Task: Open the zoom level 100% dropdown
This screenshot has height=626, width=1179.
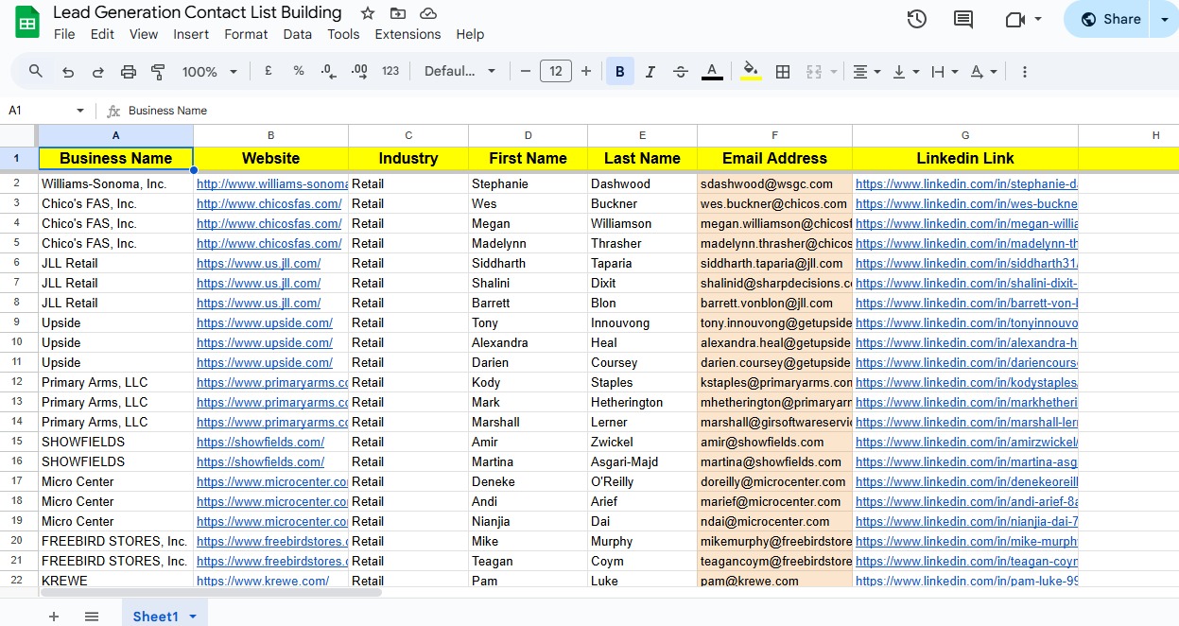Action: coord(210,71)
